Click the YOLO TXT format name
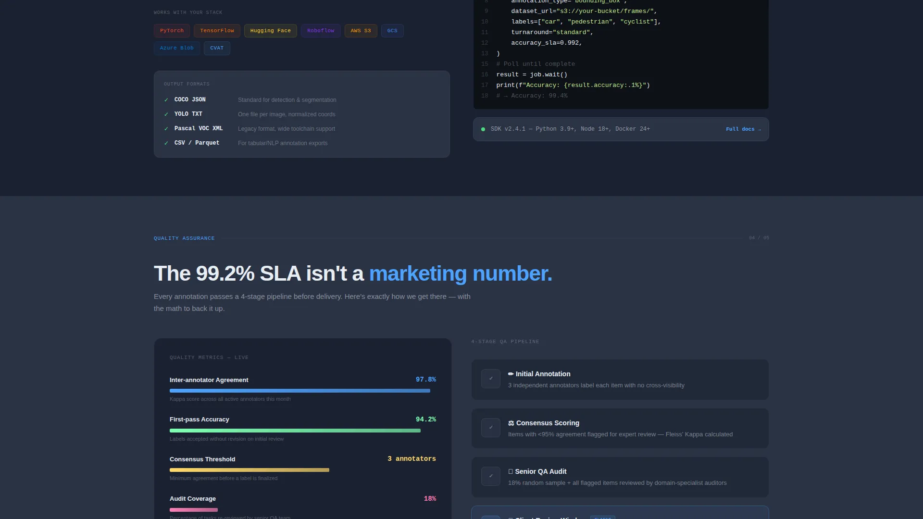This screenshot has height=519, width=923. click(x=188, y=114)
